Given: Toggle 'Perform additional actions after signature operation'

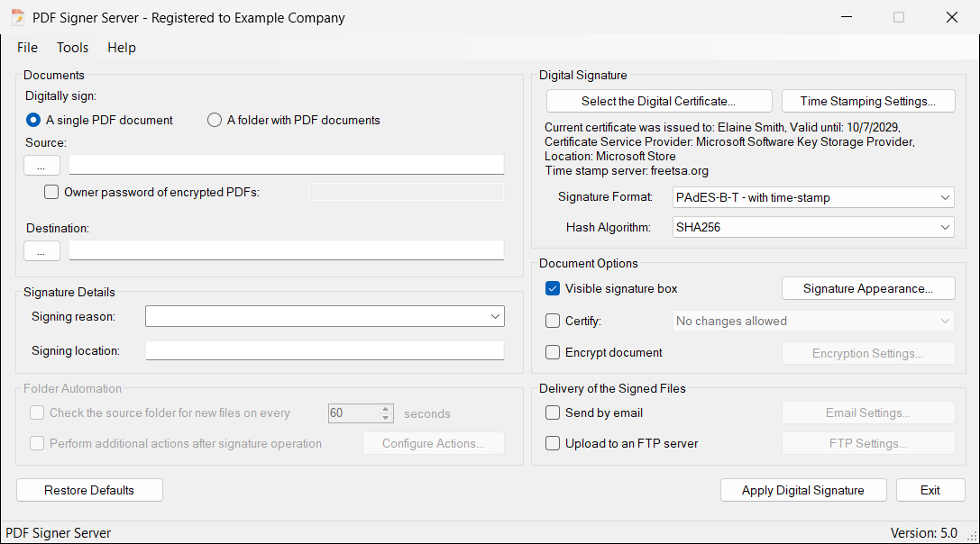Looking at the screenshot, I should [37, 443].
